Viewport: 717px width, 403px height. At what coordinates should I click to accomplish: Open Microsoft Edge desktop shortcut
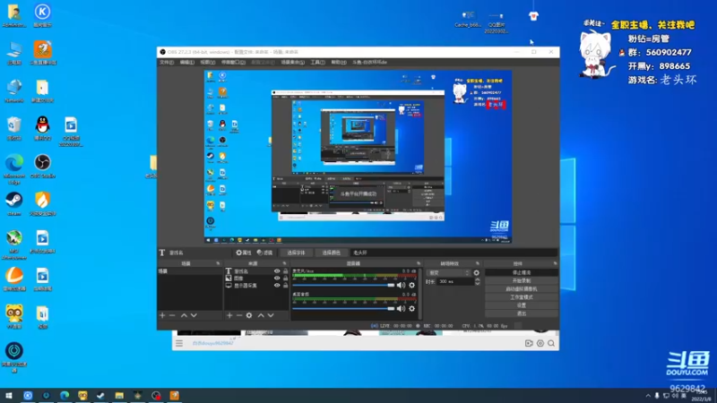coord(14,169)
